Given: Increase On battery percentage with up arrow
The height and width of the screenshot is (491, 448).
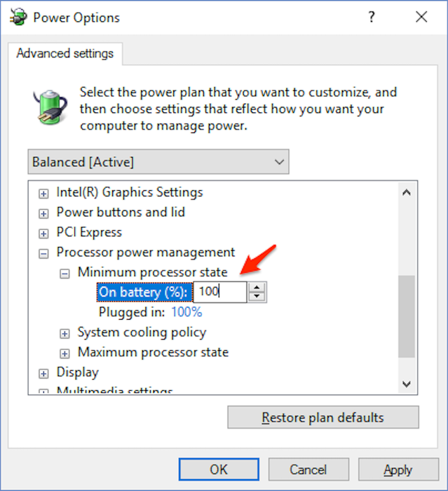Looking at the screenshot, I should pyautogui.click(x=257, y=288).
